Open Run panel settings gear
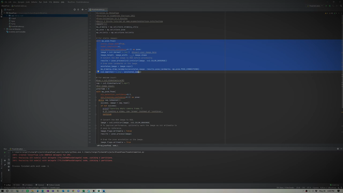This screenshot has width=343, height=193. point(338,149)
